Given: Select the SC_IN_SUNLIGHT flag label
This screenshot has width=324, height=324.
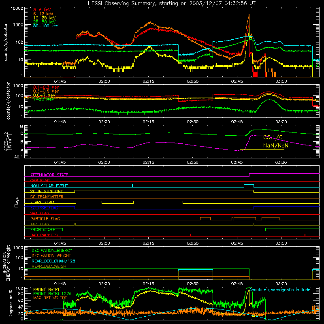Looking at the screenshot, I should [x=47, y=191].
